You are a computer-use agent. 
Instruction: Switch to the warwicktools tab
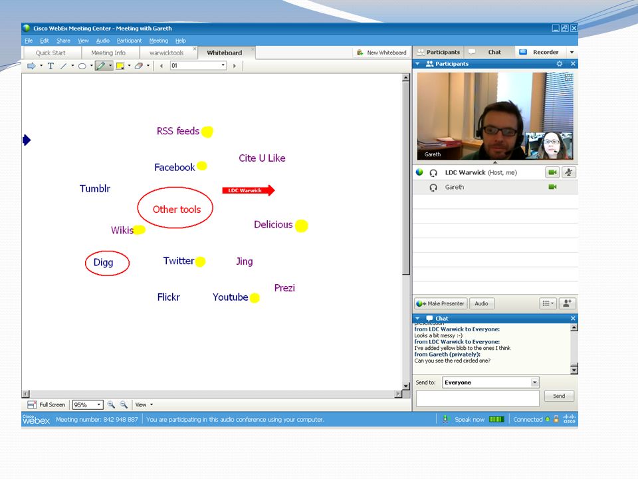tap(166, 53)
